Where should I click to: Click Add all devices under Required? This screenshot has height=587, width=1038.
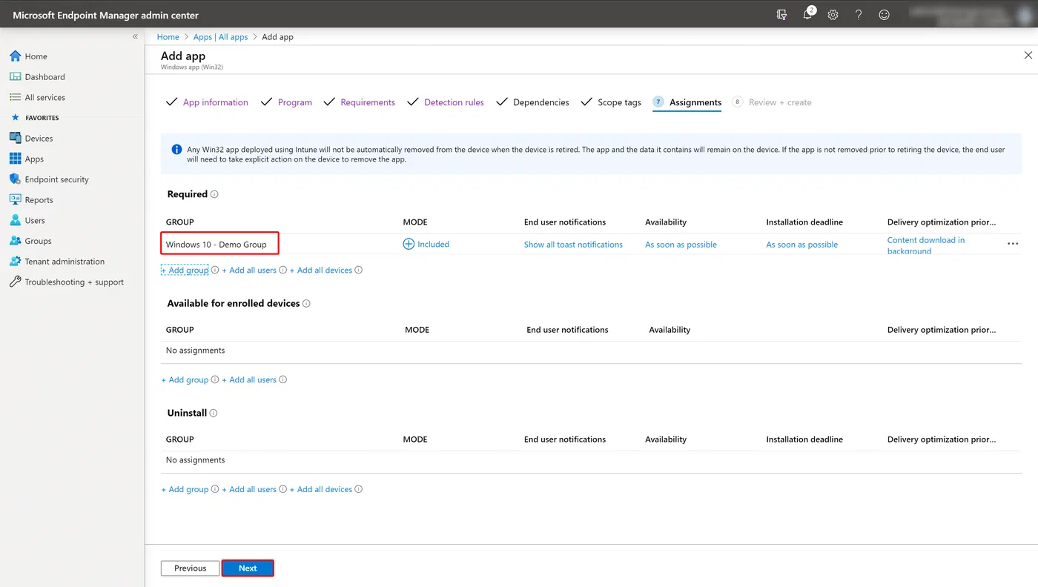(x=321, y=271)
